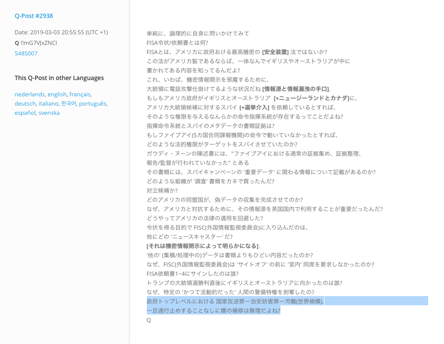
Task: Click the bold text [+ニュージーランドとカナダ]
Action: point(312,98)
